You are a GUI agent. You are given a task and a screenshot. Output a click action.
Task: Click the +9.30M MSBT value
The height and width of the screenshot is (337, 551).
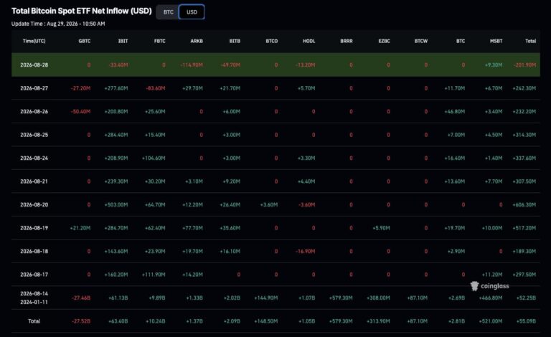pyautogui.click(x=494, y=65)
